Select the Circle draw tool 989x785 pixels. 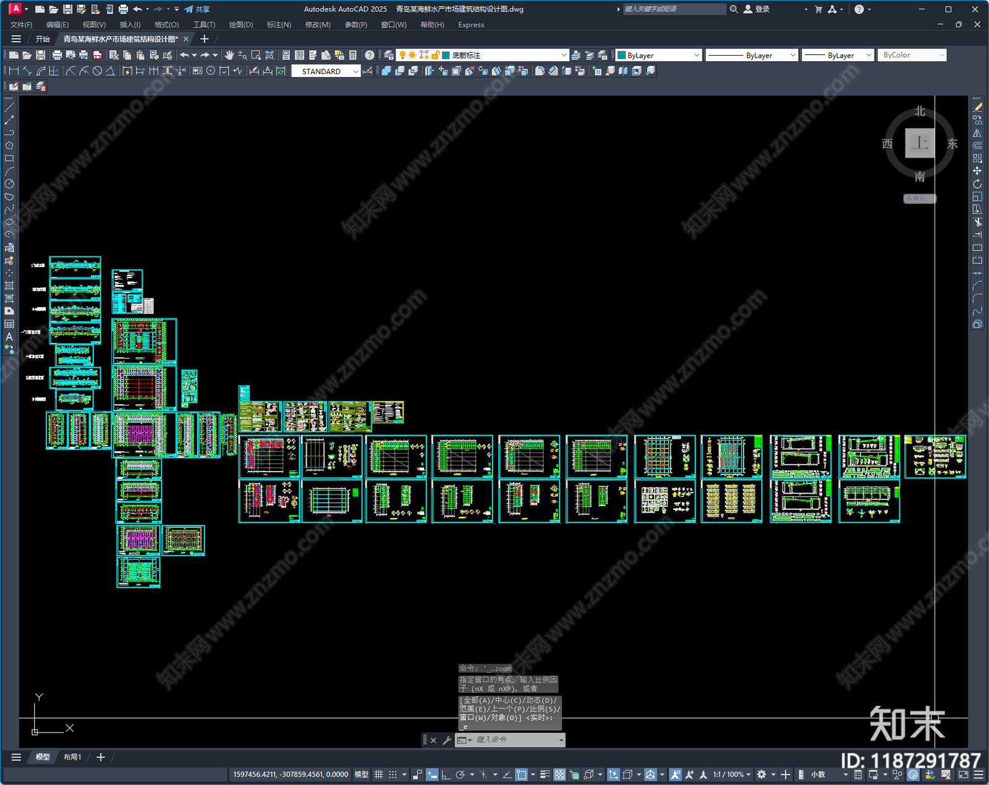(9, 184)
